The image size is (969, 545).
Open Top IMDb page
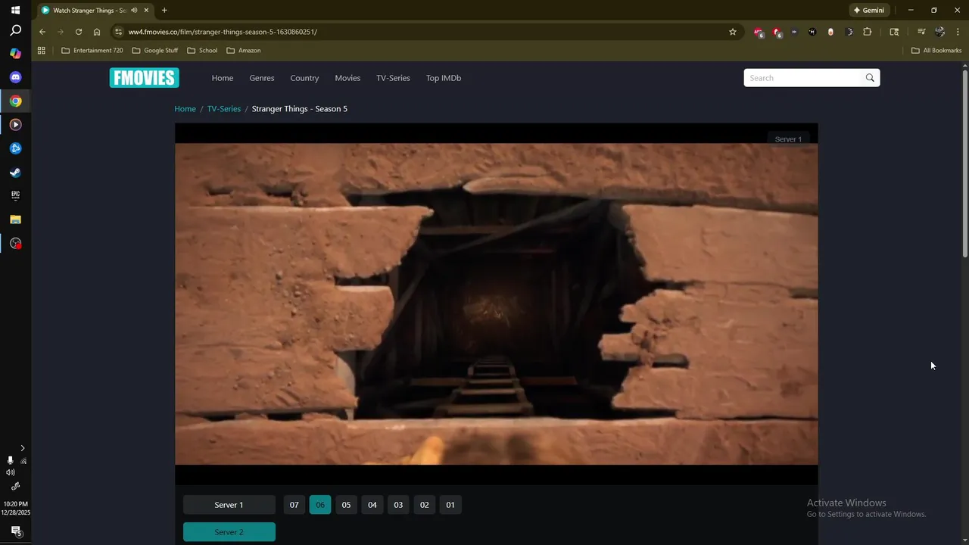coord(444,78)
